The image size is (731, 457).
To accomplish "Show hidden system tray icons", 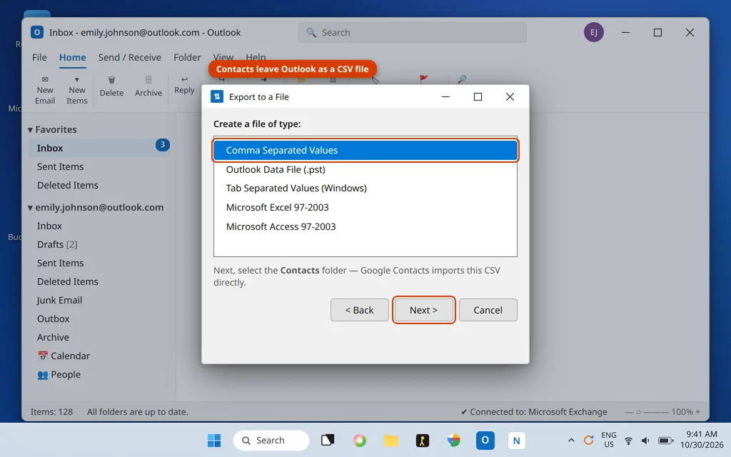I will (570, 440).
